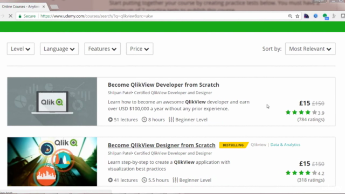
Task: Click the (318 ratings) text
Action: tap(310, 180)
